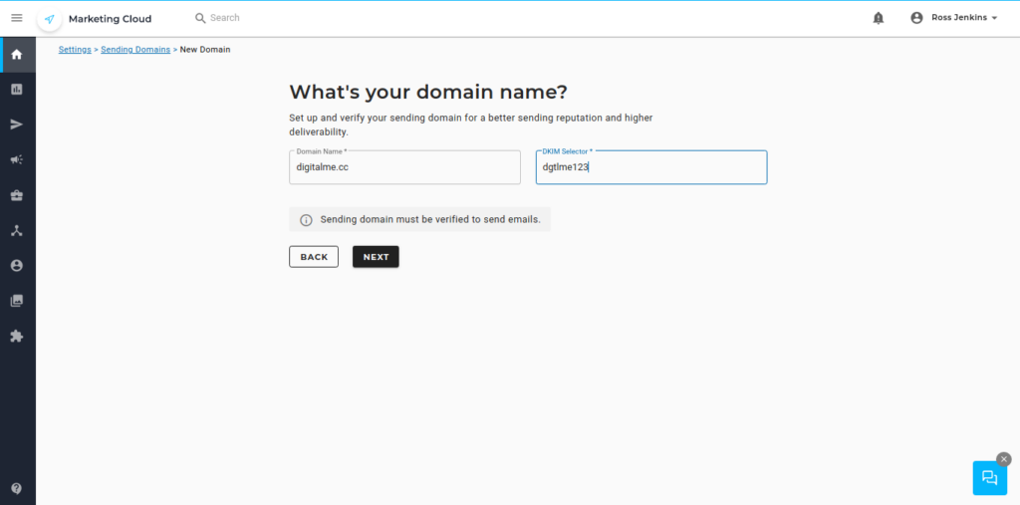Open the puzzle-piece integrations sidebar icon

tap(17, 336)
